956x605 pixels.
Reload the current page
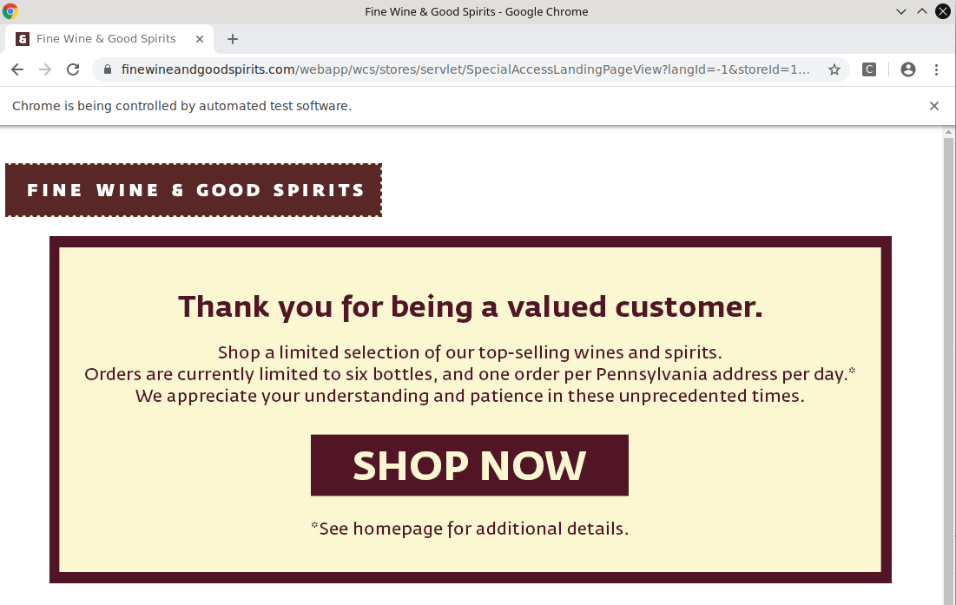[73, 69]
